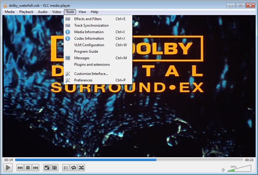Mute audio with the speaker icon
Viewport: 258px width, 175px height.
coord(223,170)
